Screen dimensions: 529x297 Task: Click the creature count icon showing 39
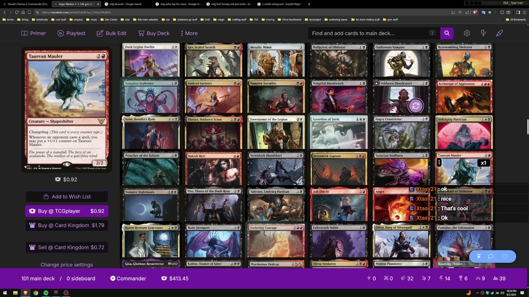pos(499,278)
